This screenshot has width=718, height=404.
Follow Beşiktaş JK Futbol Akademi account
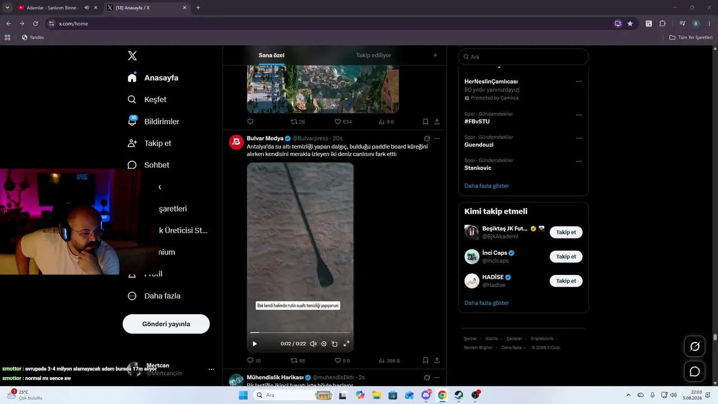tap(566, 232)
